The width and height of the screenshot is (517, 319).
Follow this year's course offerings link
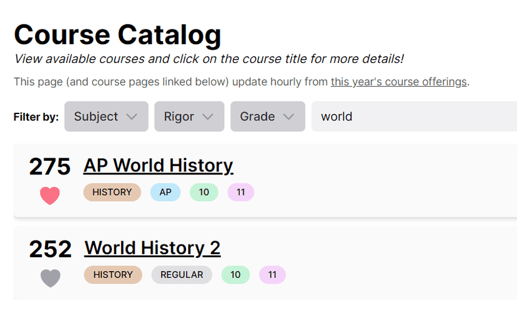tap(398, 82)
